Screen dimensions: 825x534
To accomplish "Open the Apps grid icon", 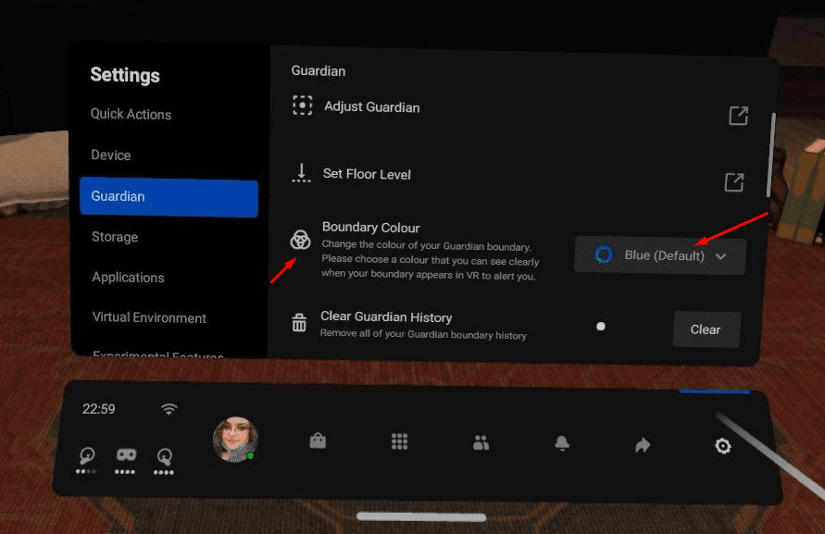I will (399, 441).
